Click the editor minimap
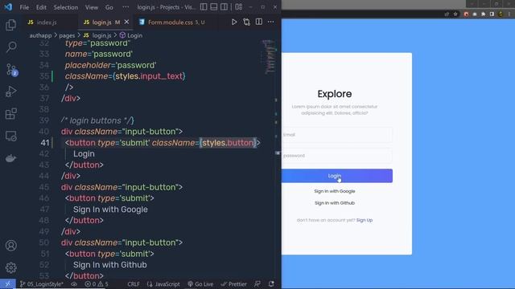Screen dimensions: 515x289 [x=270, y=56]
